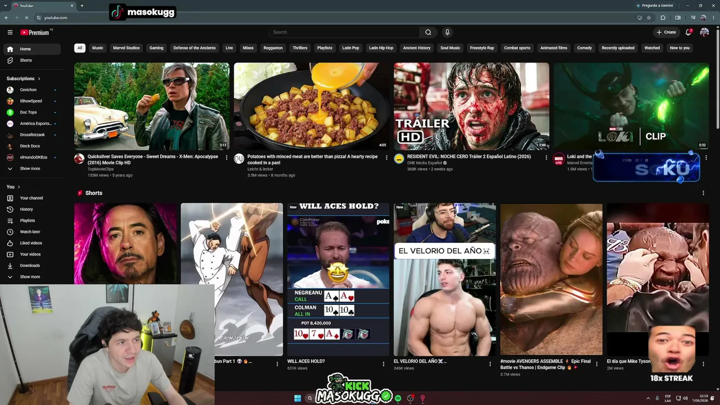Open options for WILL ACES HOLD short
The width and height of the screenshot is (720, 405).
pyautogui.click(x=384, y=364)
